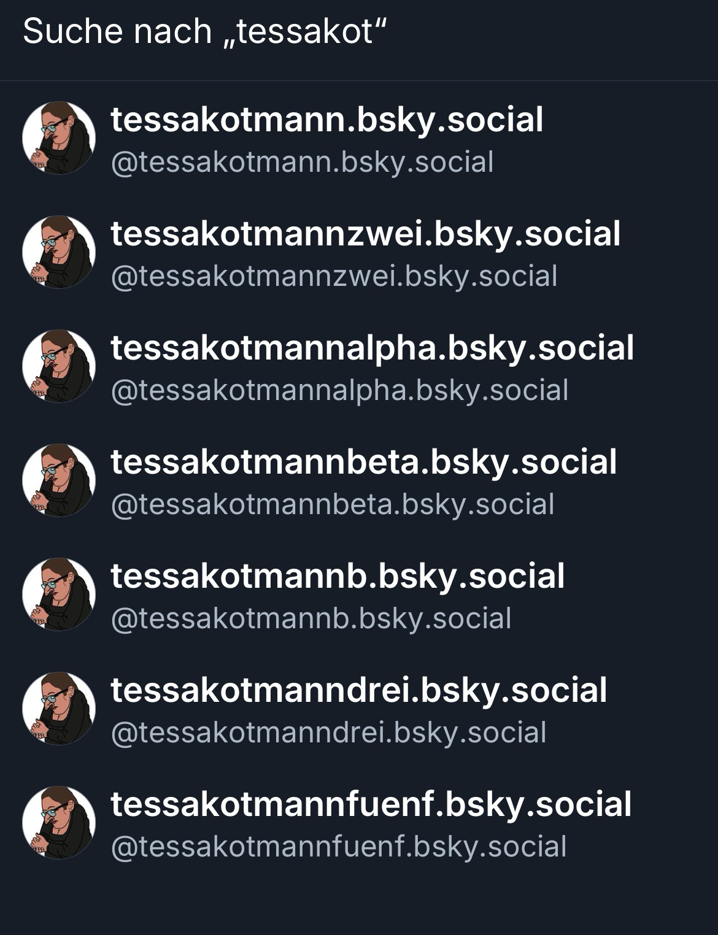Image resolution: width=718 pixels, height=935 pixels.
Task: Click the @tessakotmannalpha.bsky.social handle
Action: tap(339, 391)
